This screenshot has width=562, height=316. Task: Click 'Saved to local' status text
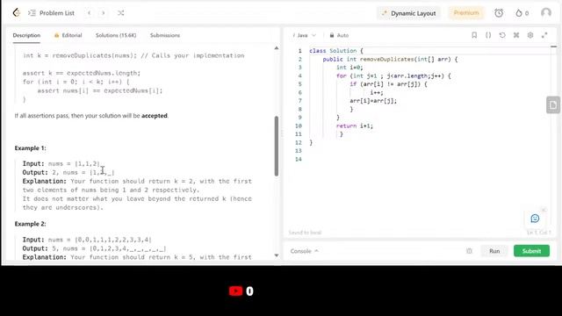pyautogui.click(x=305, y=233)
